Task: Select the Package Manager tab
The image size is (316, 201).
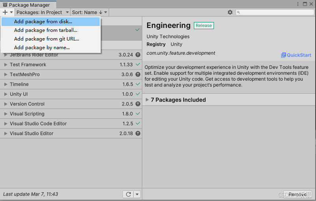Action: coord(28,5)
